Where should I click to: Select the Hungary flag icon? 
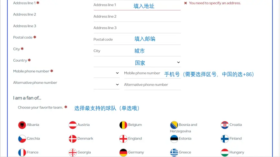click(x=225, y=152)
